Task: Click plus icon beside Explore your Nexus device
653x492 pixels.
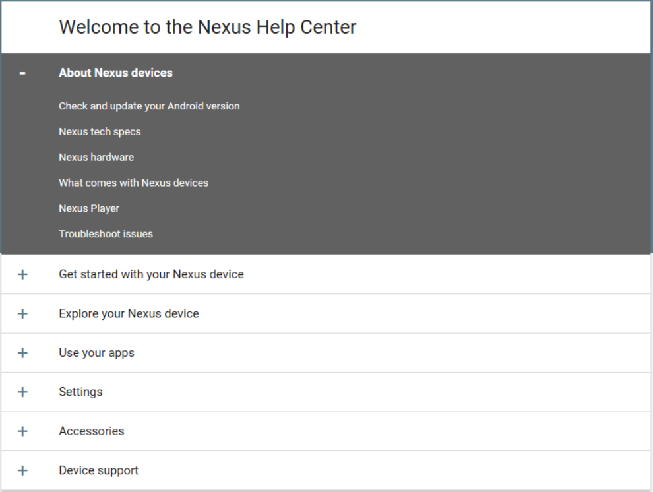Action: point(23,313)
